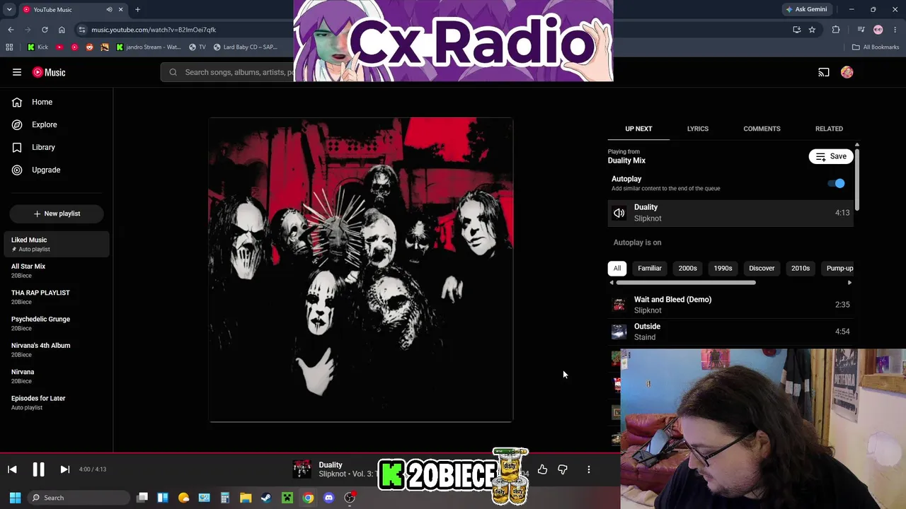Open the Psychedelic Grunge playlist

(57, 323)
